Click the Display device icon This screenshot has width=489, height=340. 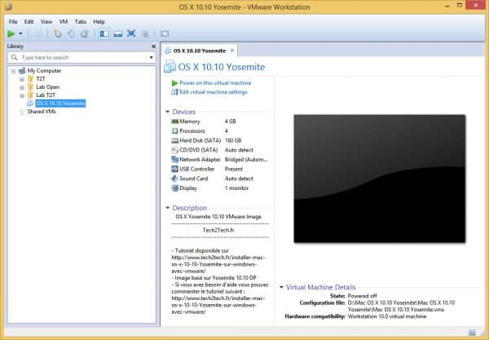[x=175, y=188]
